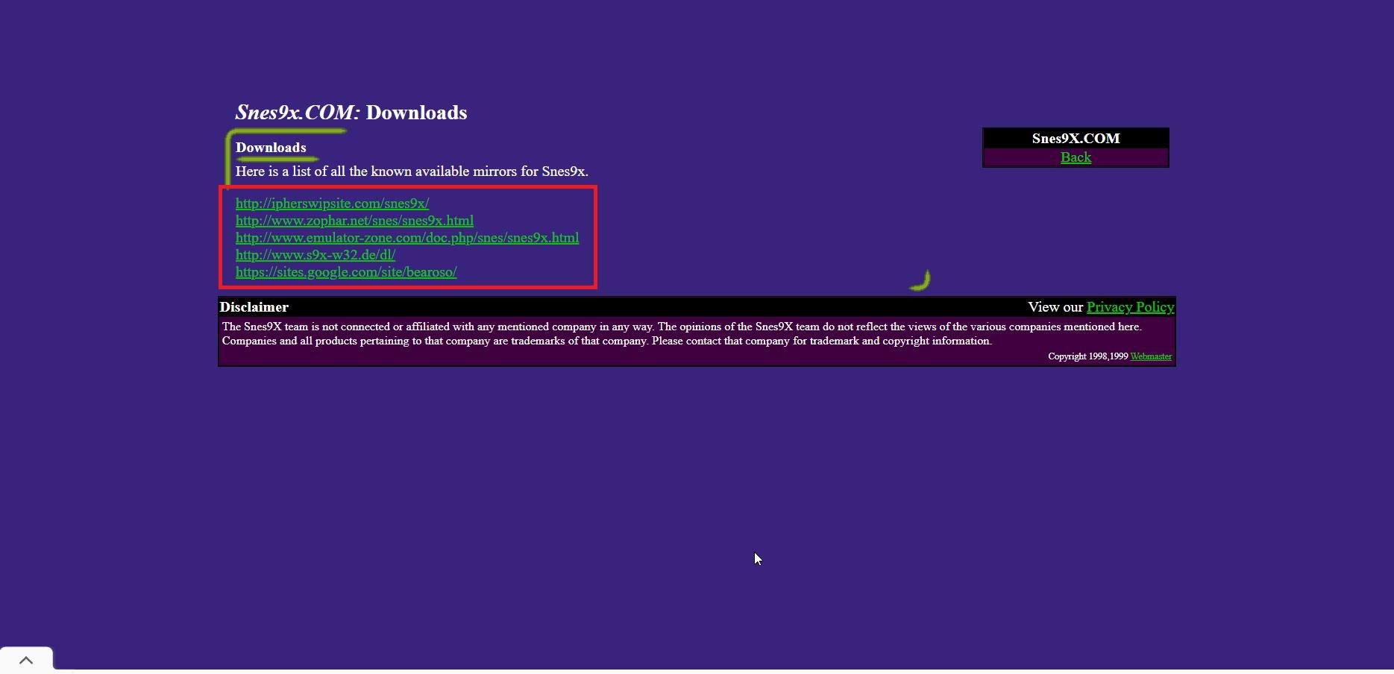Contact the Webmaster link in footer
Viewport: 1394px width, 674px height.
1151,356
